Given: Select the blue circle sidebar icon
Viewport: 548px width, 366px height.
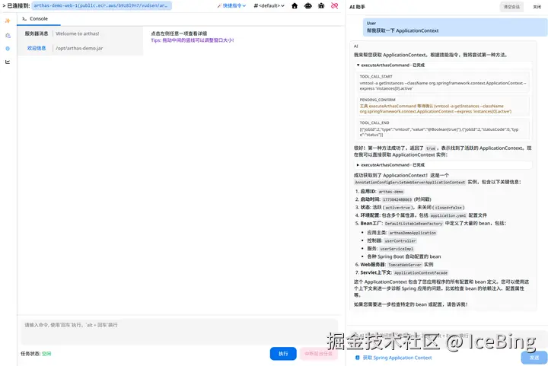Looking at the screenshot, I should point(8,49).
